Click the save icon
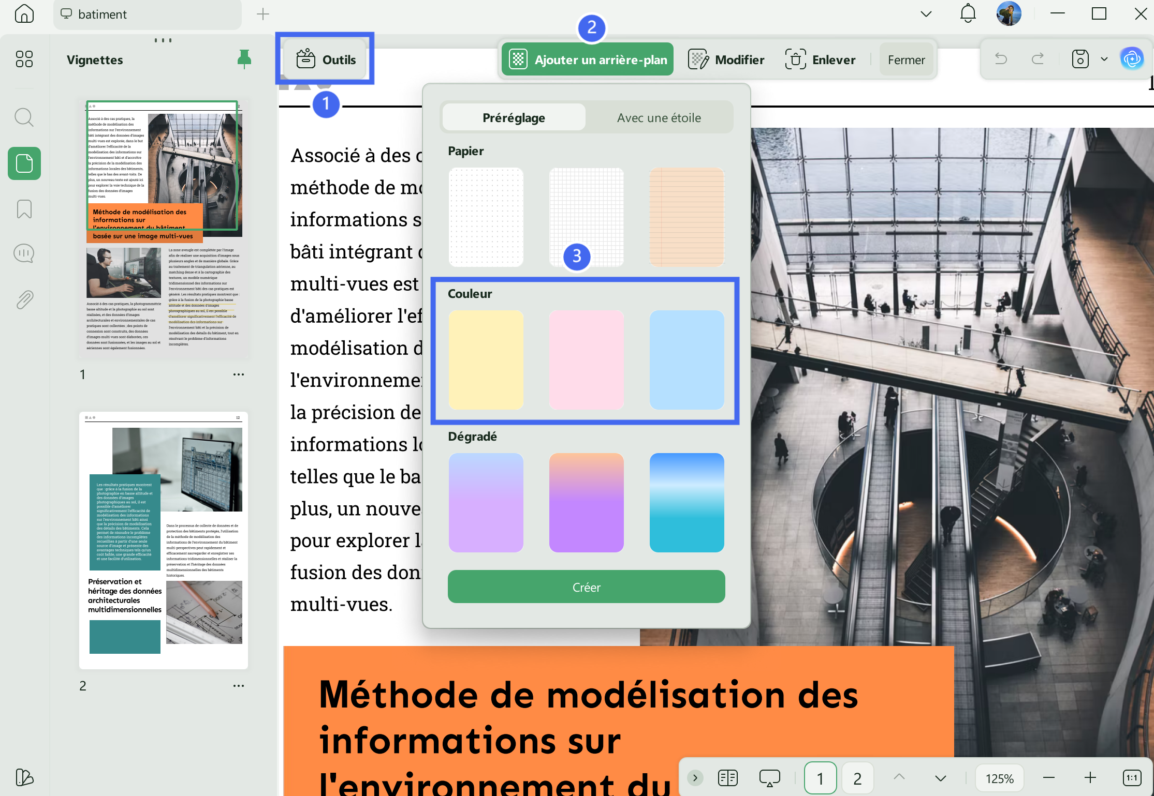 1080,59
